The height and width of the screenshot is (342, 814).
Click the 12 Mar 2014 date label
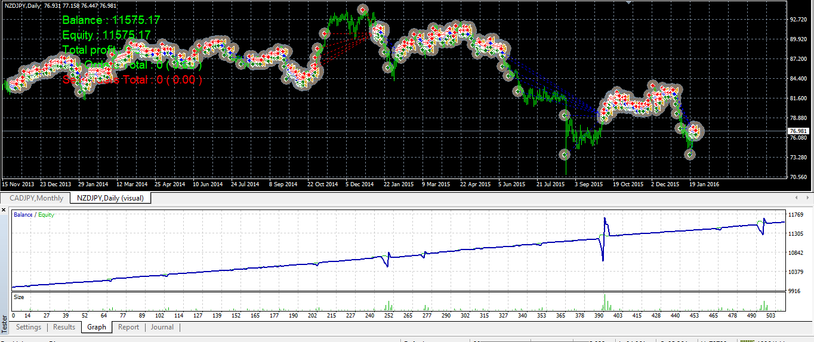click(132, 184)
